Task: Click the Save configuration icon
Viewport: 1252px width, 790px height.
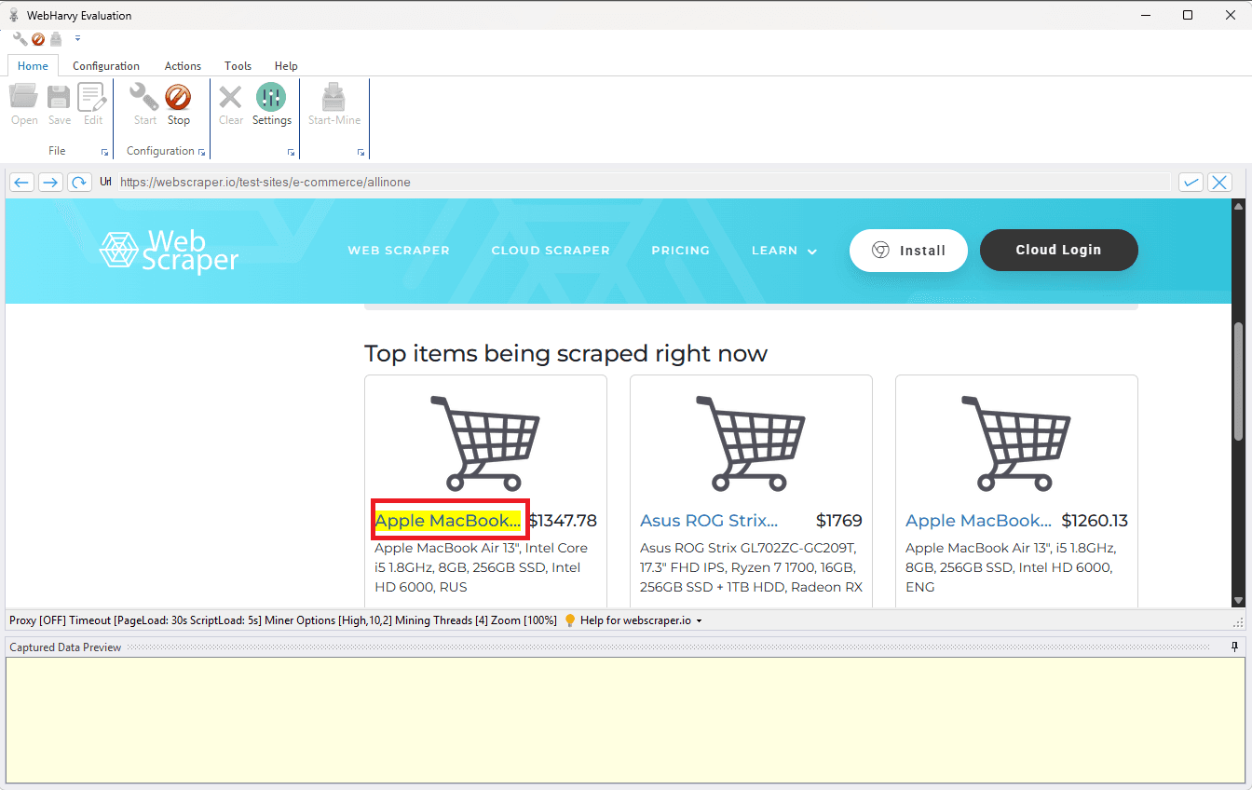Action: [58, 102]
